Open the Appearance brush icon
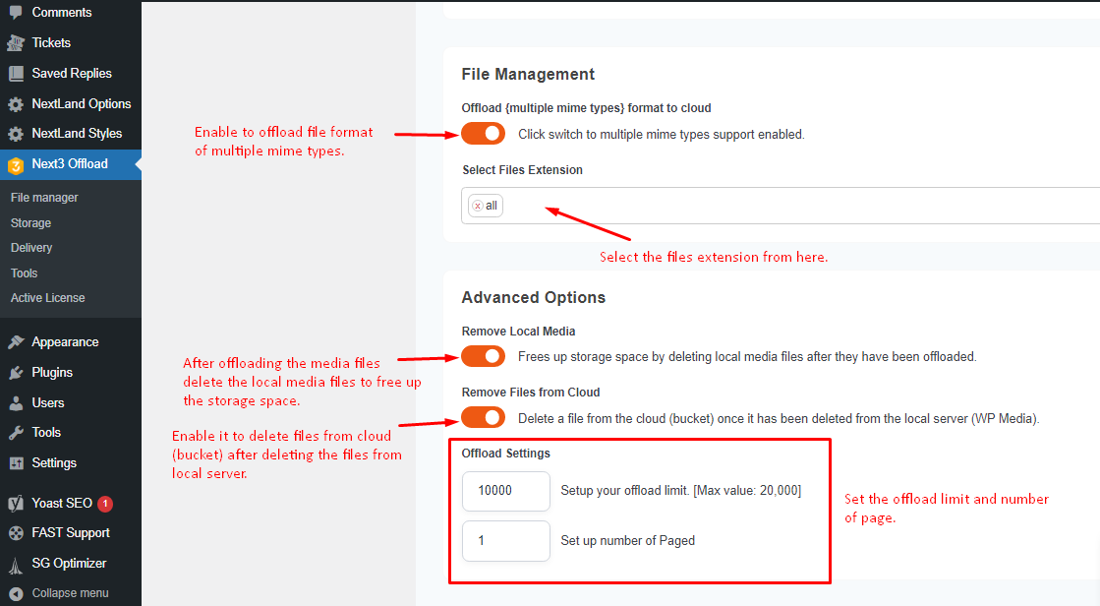 pyautogui.click(x=16, y=341)
